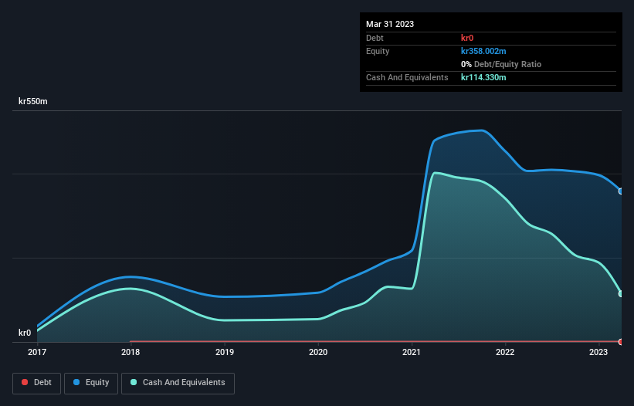Click the 2023 x-axis label
This screenshot has height=406, width=634.
598,352
